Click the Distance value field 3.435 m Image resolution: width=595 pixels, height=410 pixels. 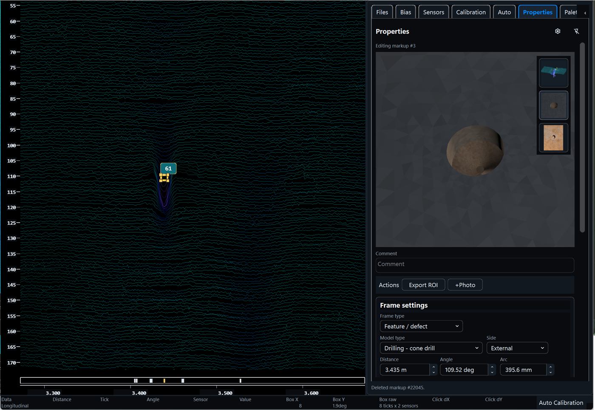point(405,370)
